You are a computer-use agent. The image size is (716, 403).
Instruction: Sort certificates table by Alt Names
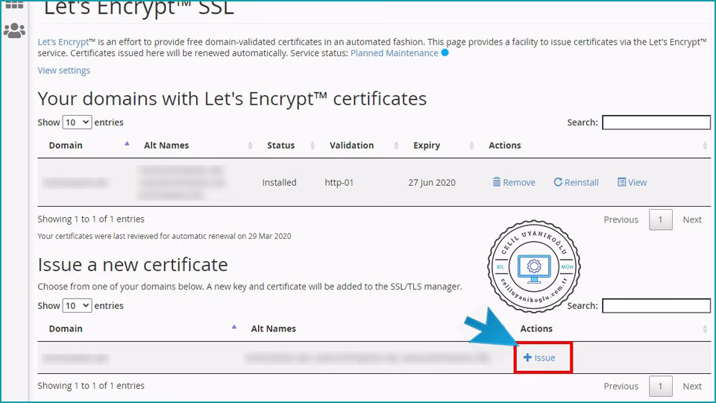pos(166,146)
